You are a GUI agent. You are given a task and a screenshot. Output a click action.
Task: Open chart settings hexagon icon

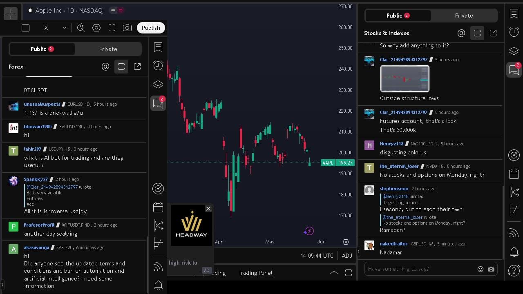[96, 28]
